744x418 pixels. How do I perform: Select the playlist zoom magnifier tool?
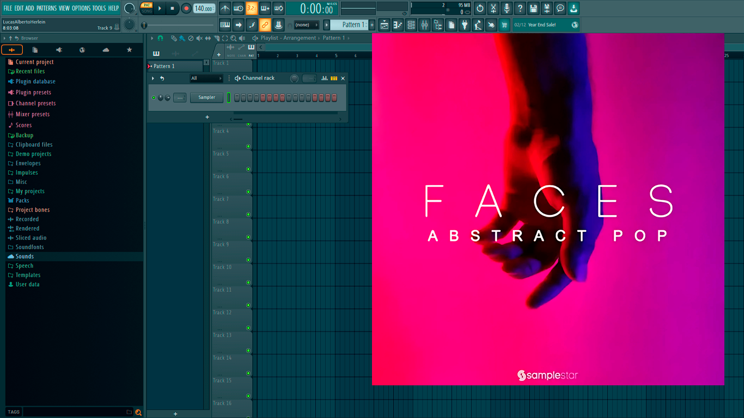click(234, 38)
